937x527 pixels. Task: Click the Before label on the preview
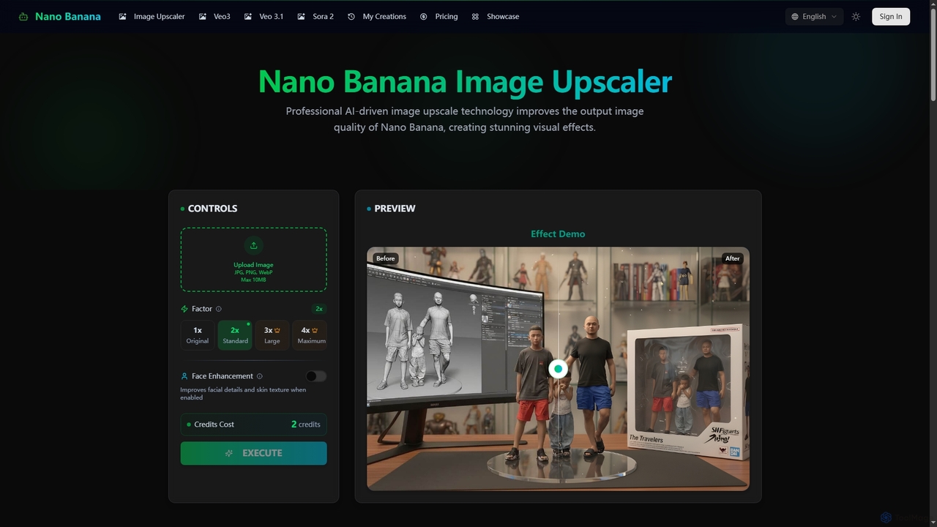[385, 258]
